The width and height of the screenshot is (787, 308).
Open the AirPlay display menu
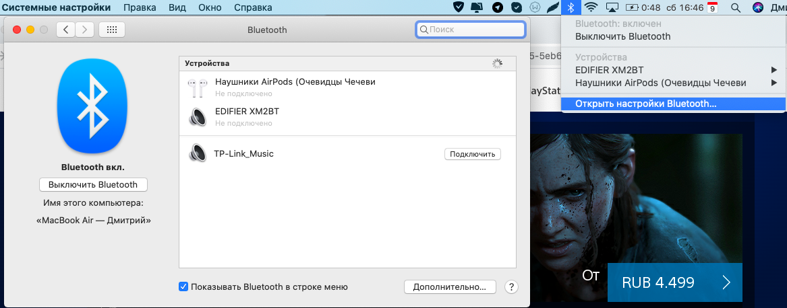point(612,7)
